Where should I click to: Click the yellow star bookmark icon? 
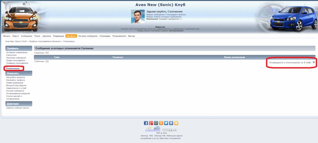pyautogui.click(x=176, y=123)
